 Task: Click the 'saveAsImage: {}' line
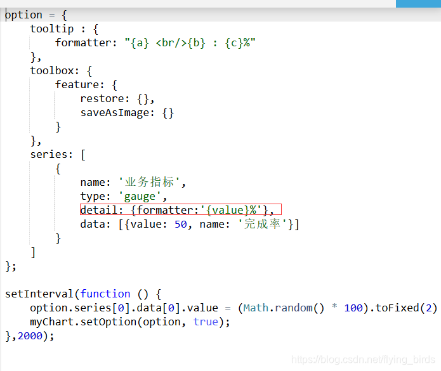point(127,113)
